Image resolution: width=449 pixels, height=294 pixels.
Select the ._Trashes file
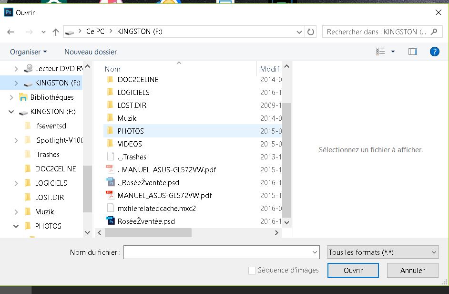(126, 157)
